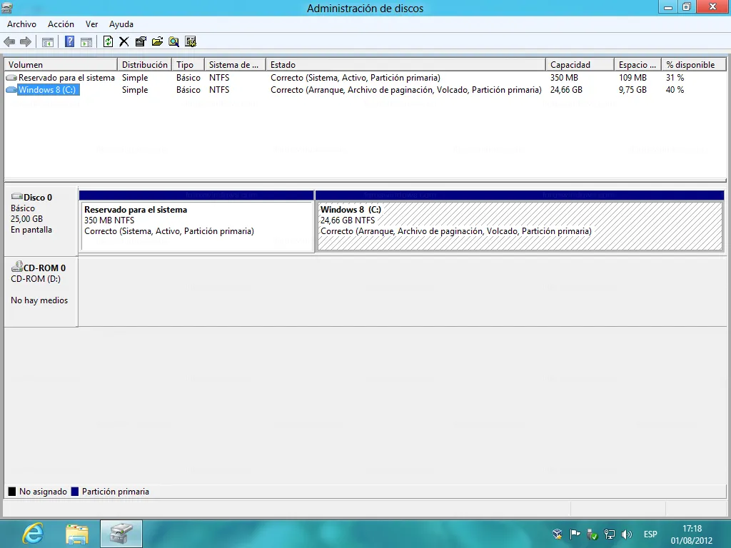Click the Forward arrow in the toolbar
The height and width of the screenshot is (548, 731).
[x=26, y=42]
